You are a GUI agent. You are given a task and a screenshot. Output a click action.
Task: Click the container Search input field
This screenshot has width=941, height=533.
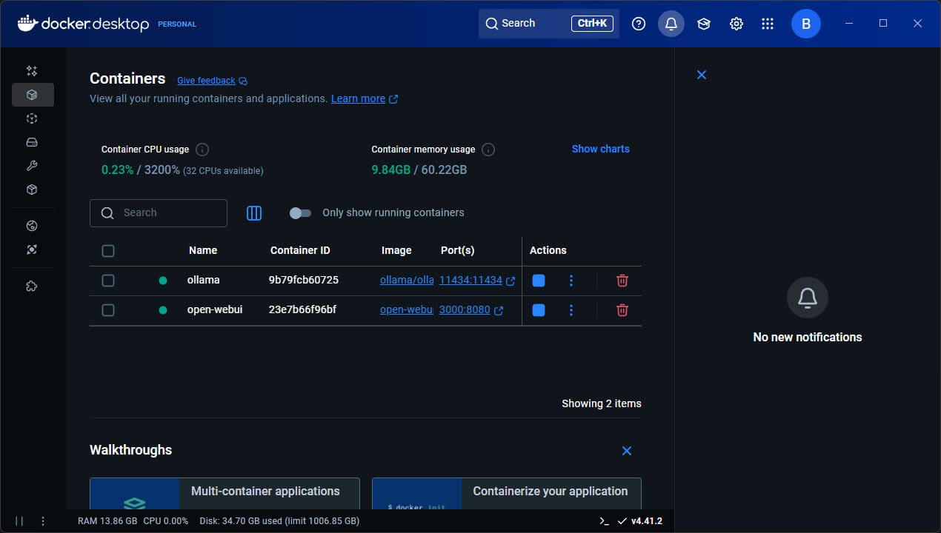tap(159, 213)
